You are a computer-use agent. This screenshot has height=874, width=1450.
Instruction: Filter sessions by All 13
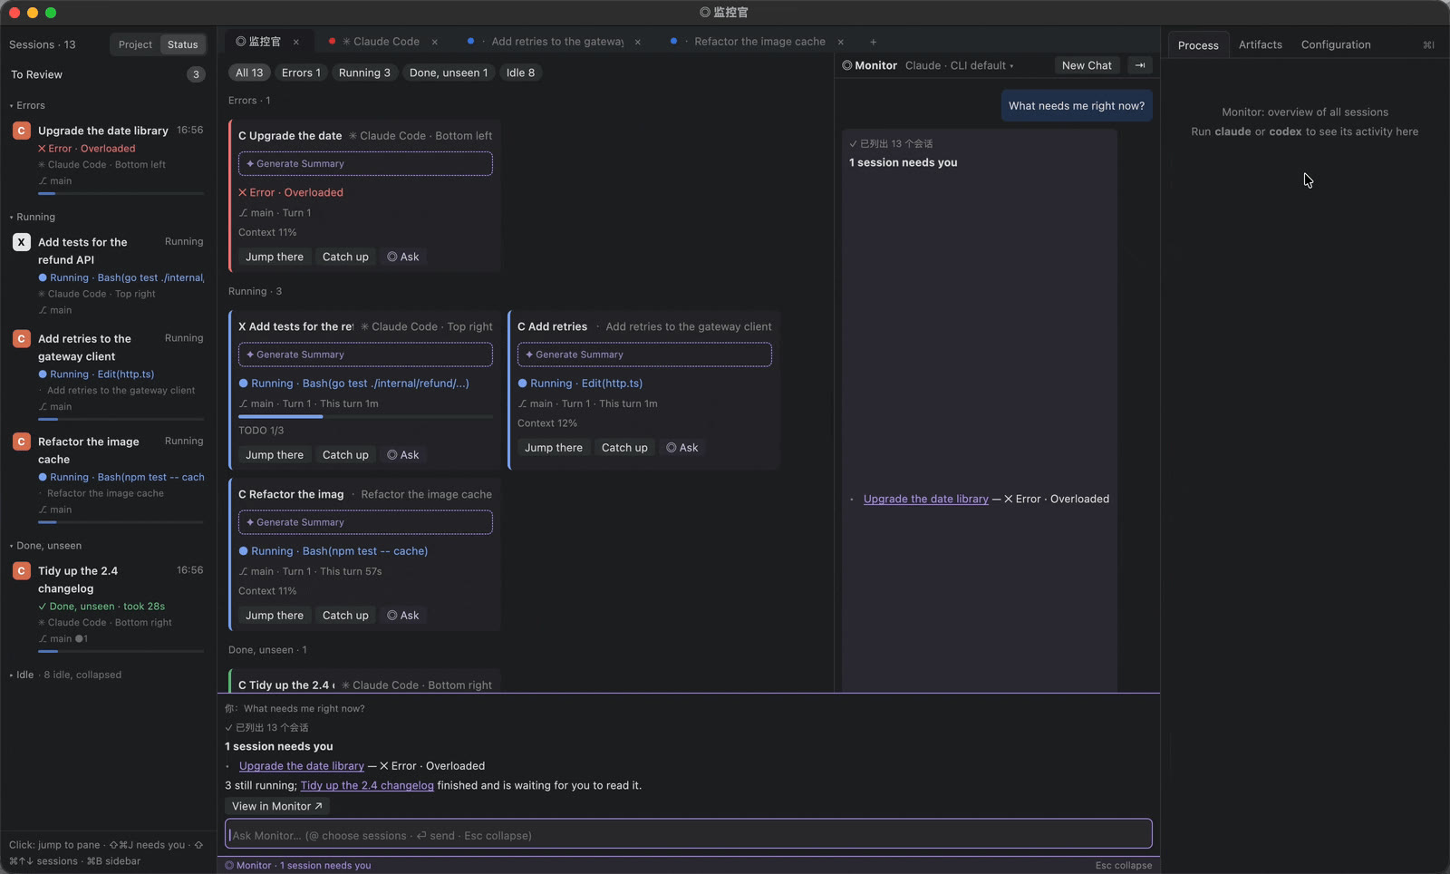pyautogui.click(x=249, y=73)
